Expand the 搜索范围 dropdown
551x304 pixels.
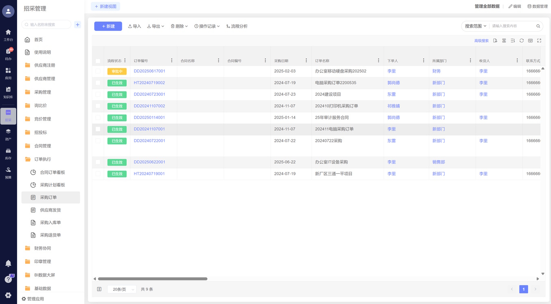[x=475, y=26]
